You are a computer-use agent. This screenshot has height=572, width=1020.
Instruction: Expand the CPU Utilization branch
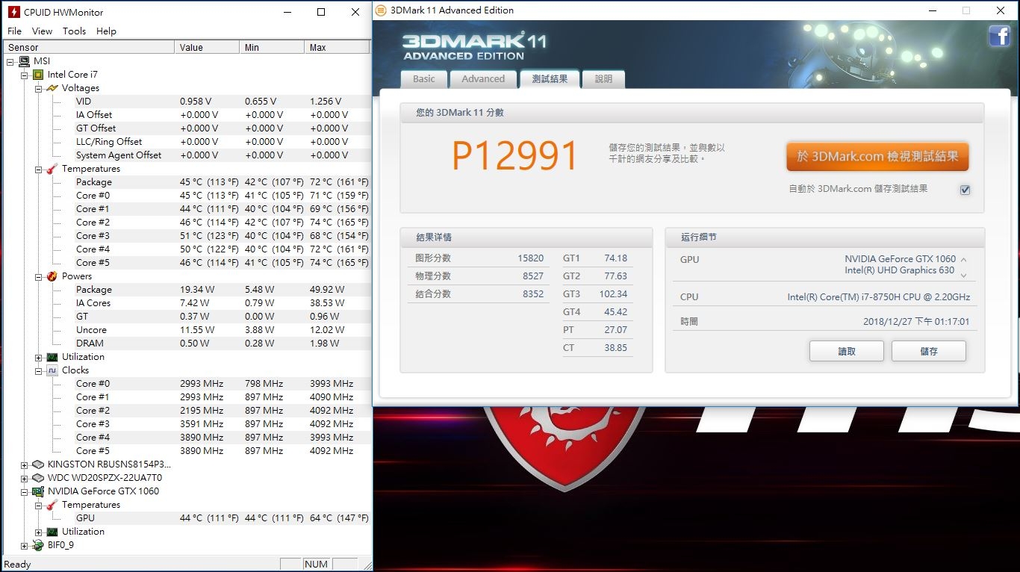[39, 357]
